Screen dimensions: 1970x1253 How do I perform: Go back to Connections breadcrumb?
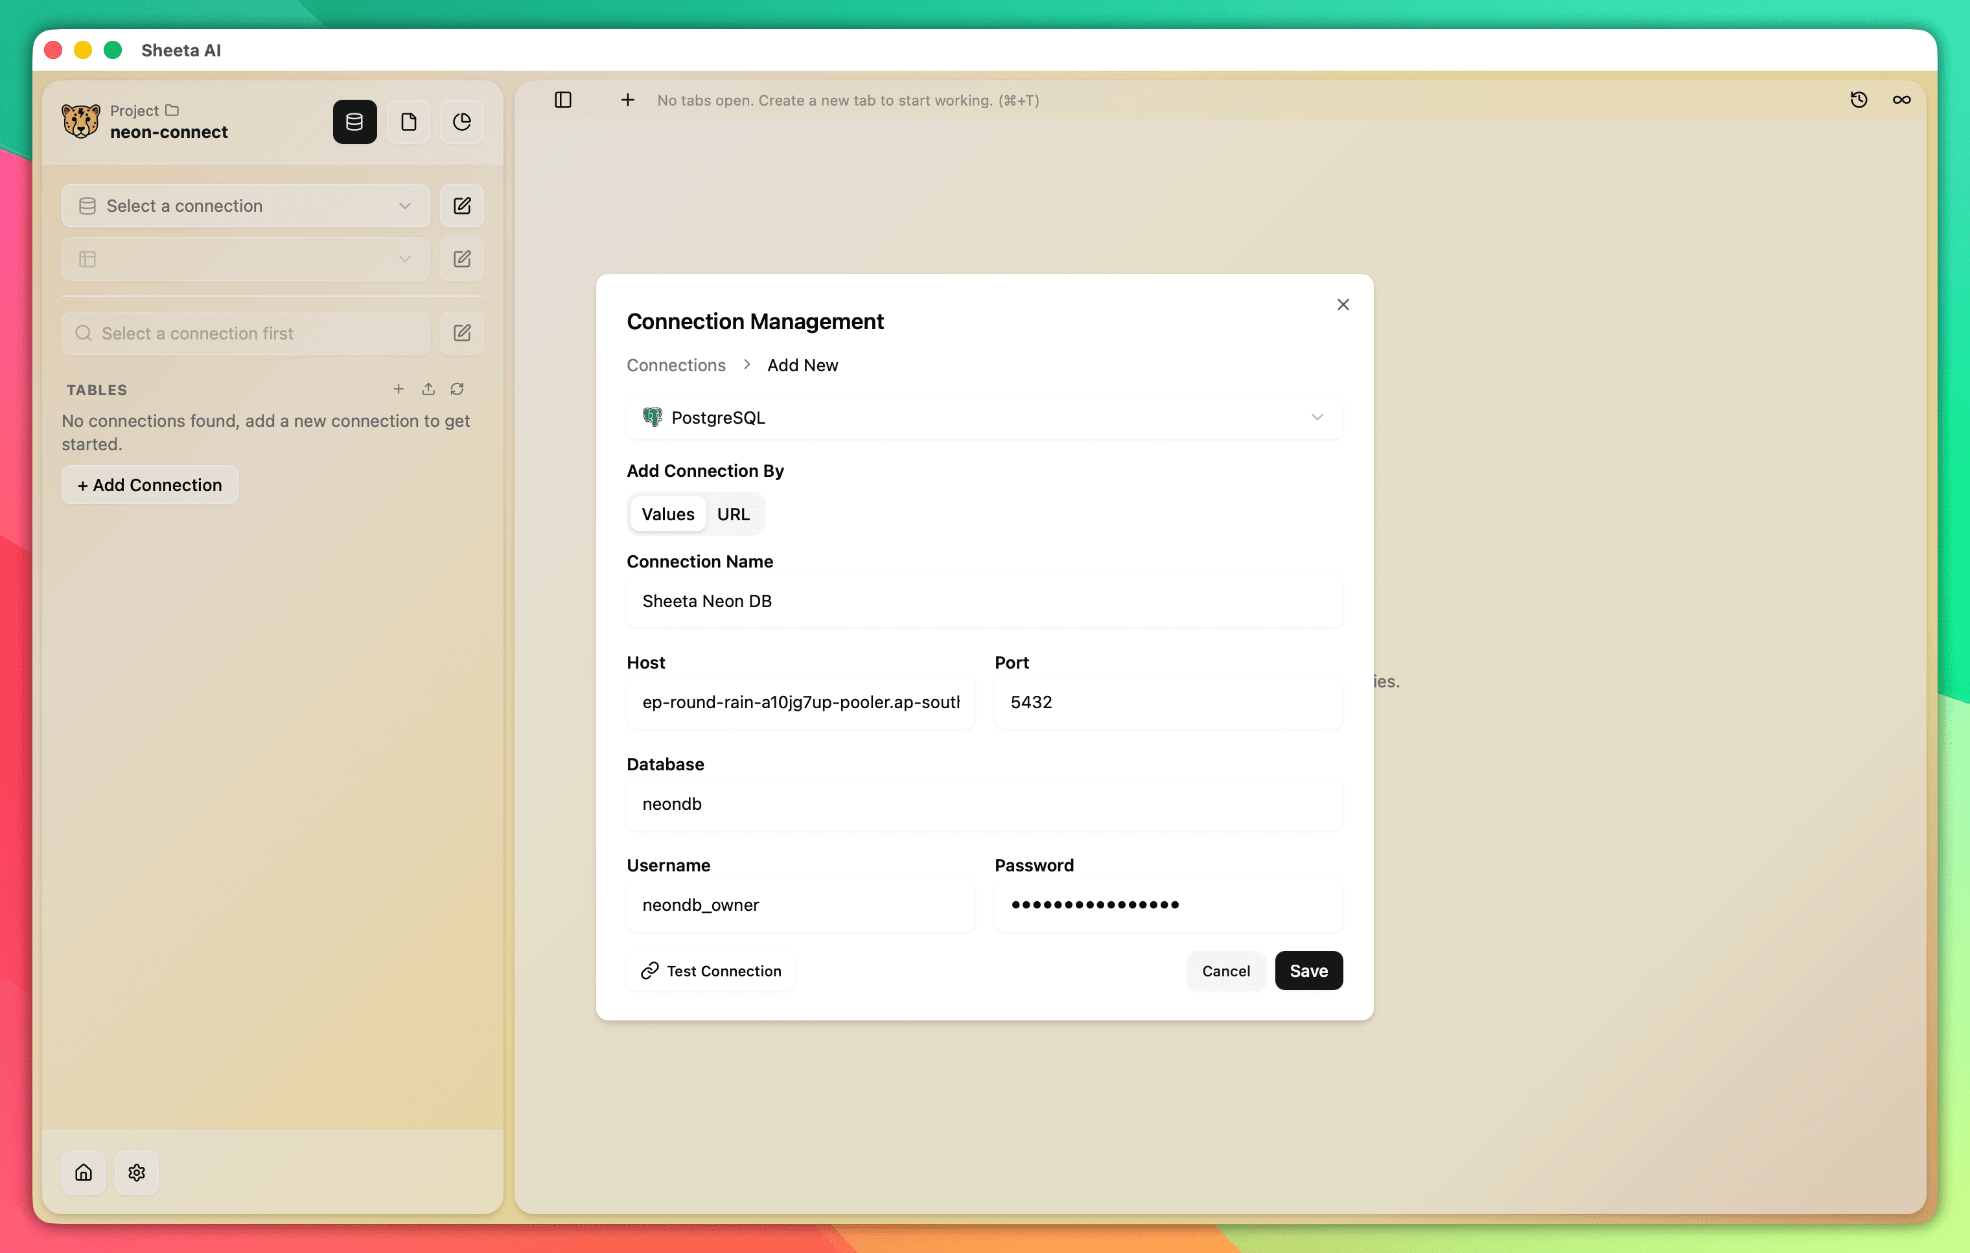(x=675, y=365)
